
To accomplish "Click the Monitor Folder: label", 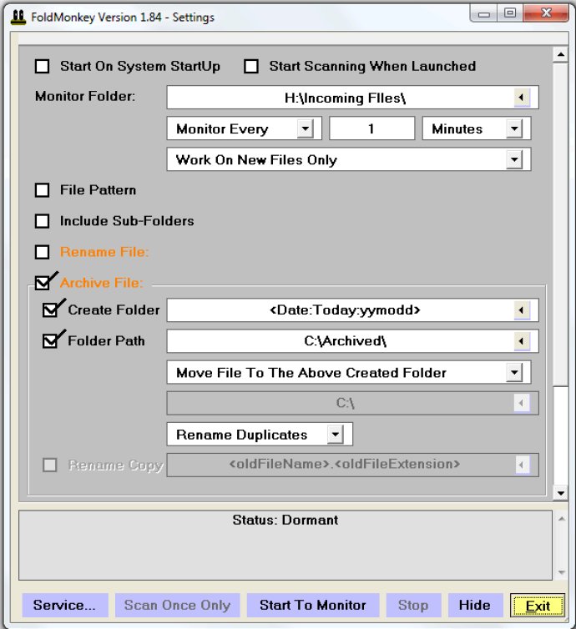I will coord(85,96).
